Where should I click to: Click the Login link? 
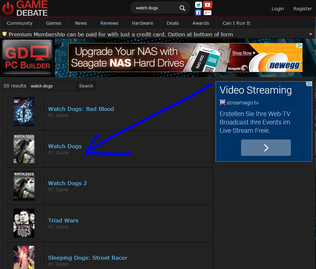tap(277, 9)
